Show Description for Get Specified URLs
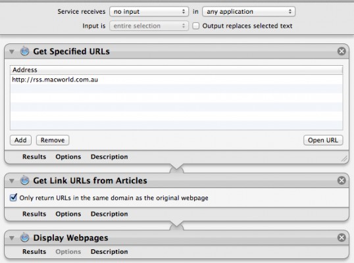 click(109, 156)
